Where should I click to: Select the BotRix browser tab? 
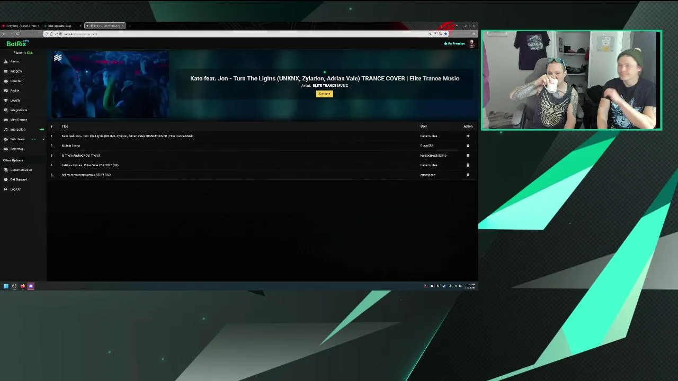tap(105, 26)
